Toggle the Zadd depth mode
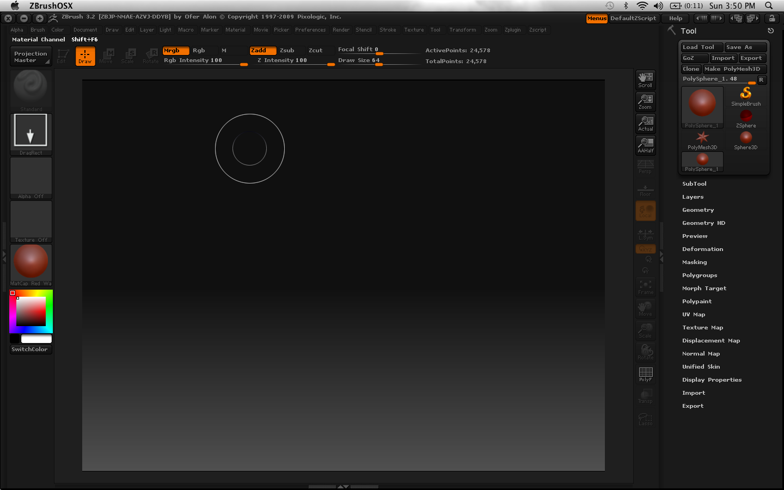 coord(263,51)
